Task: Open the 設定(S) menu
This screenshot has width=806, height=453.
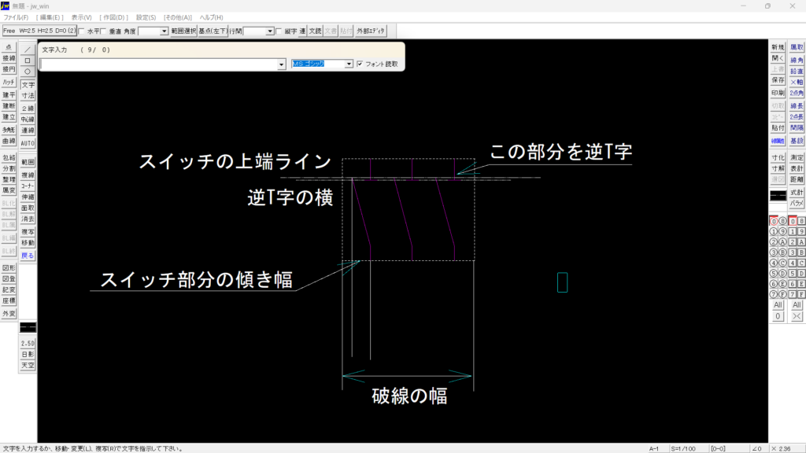Action: (x=146, y=17)
